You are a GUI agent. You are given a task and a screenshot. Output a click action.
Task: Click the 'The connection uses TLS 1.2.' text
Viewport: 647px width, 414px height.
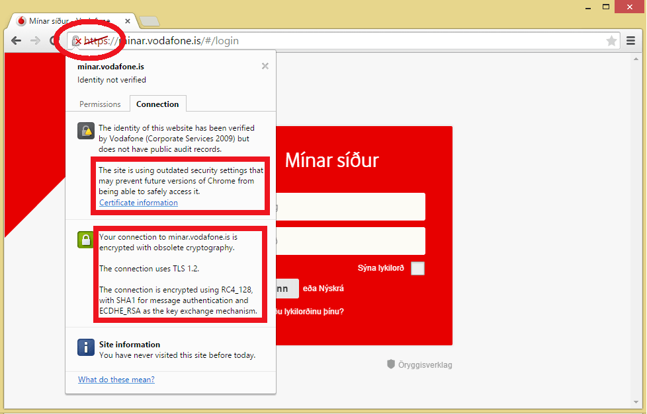pos(149,269)
